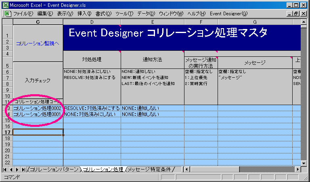Open the Event Designer(G) menu
Viewport: 310px width, 182px height.
coord(228,14)
